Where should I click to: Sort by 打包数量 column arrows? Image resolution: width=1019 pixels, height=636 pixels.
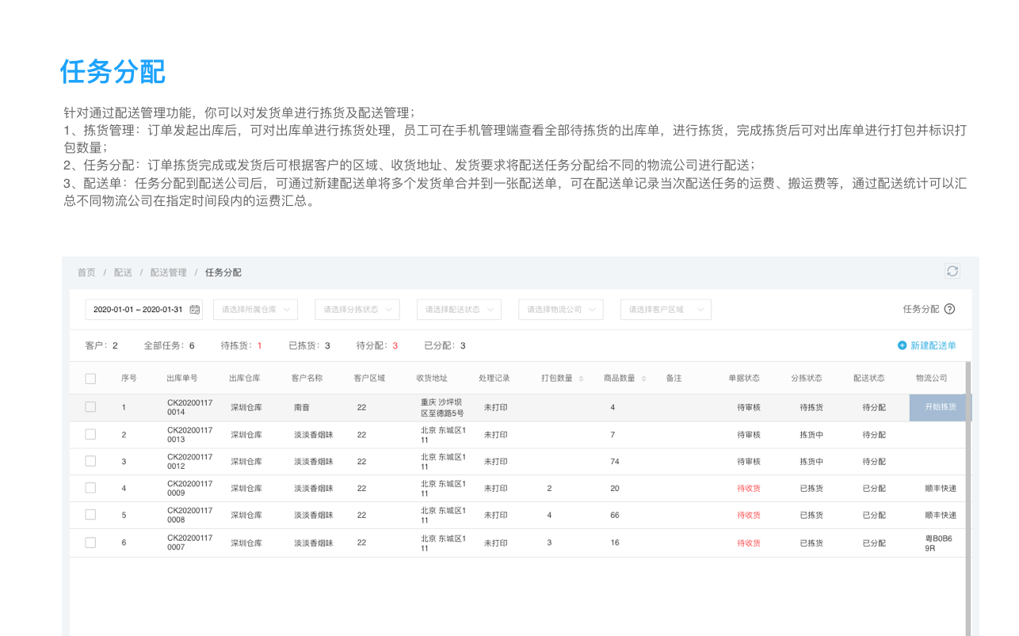[581, 379]
